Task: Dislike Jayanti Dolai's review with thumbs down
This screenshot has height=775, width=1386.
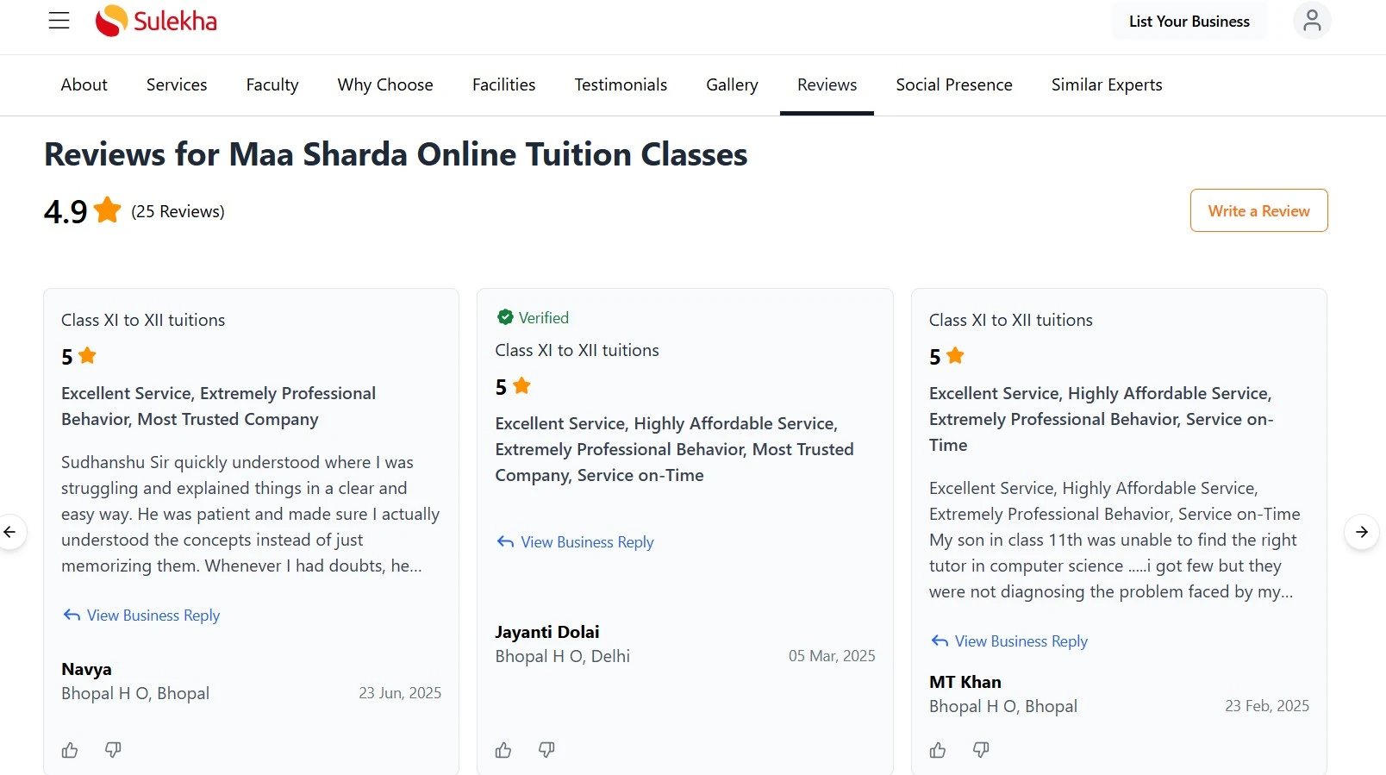Action: coord(546,750)
